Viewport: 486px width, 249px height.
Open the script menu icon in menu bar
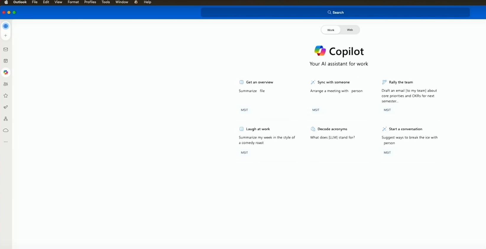(136, 2)
